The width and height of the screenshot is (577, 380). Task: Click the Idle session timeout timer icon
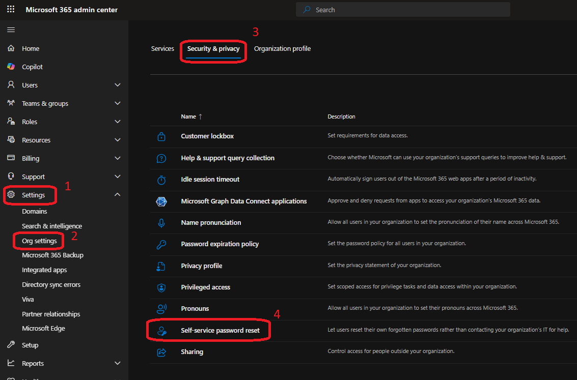(x=161, y=180)
